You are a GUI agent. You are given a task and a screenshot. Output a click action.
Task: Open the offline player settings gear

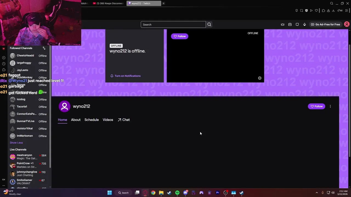[x=260, y=78]
